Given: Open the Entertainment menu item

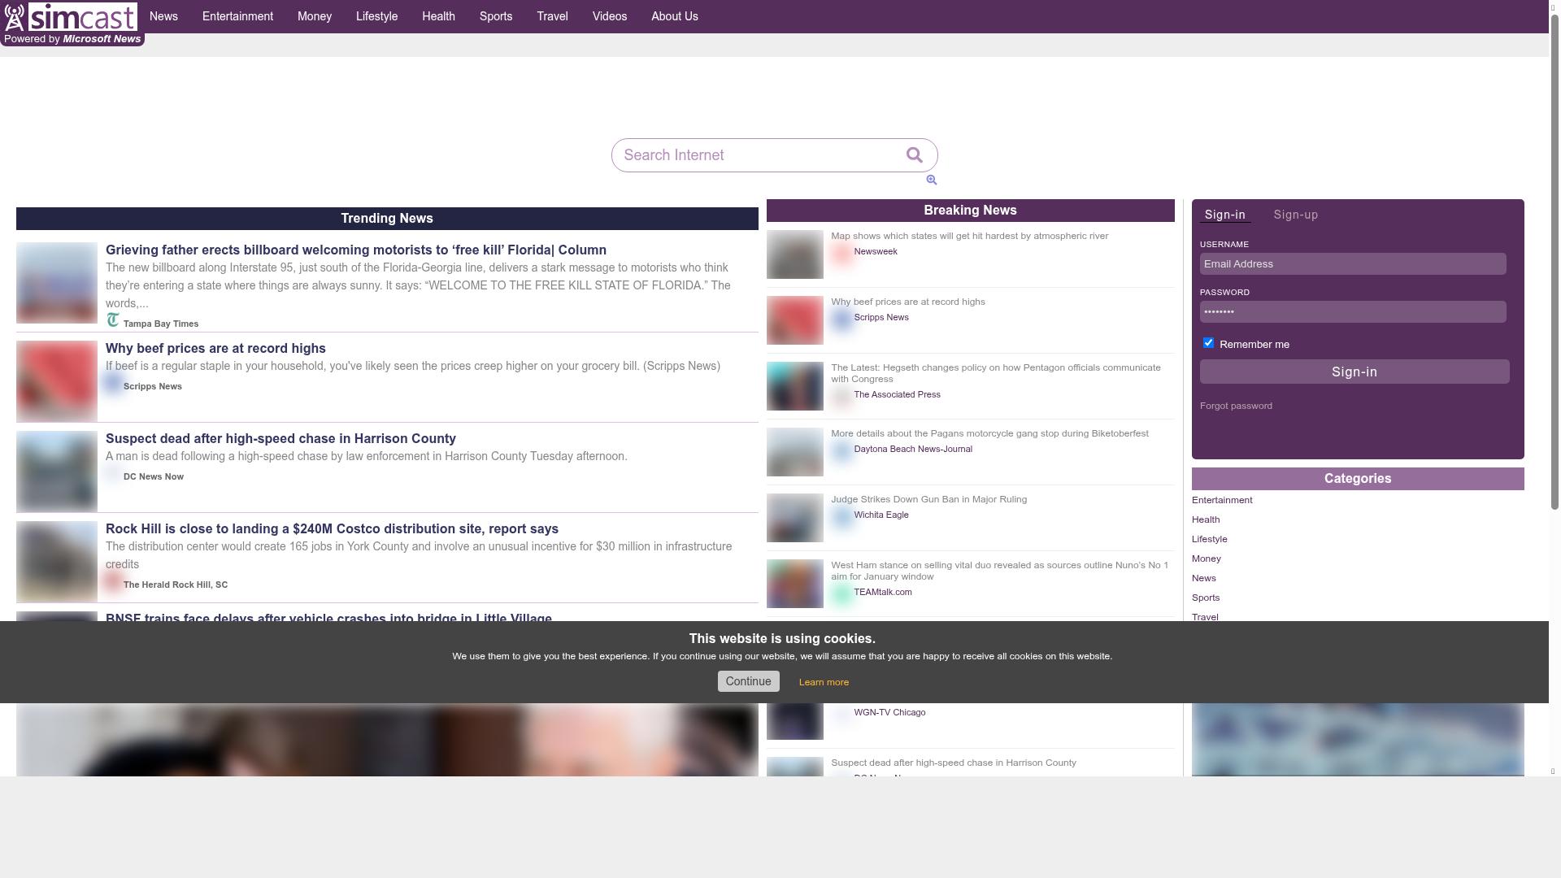Looking at the screenshot, I should 237,16.
